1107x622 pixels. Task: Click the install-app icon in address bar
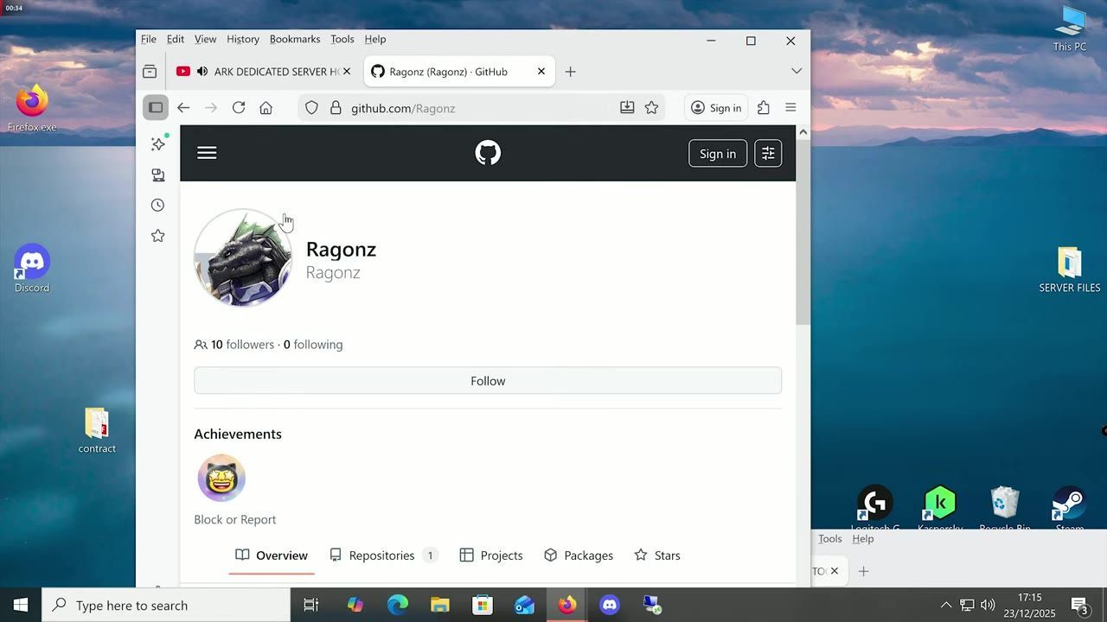627,108
